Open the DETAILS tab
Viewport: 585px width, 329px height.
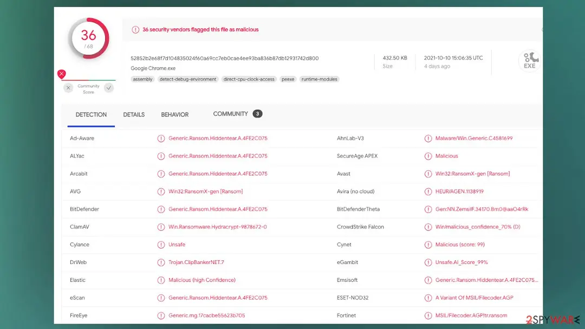(134, 115)
